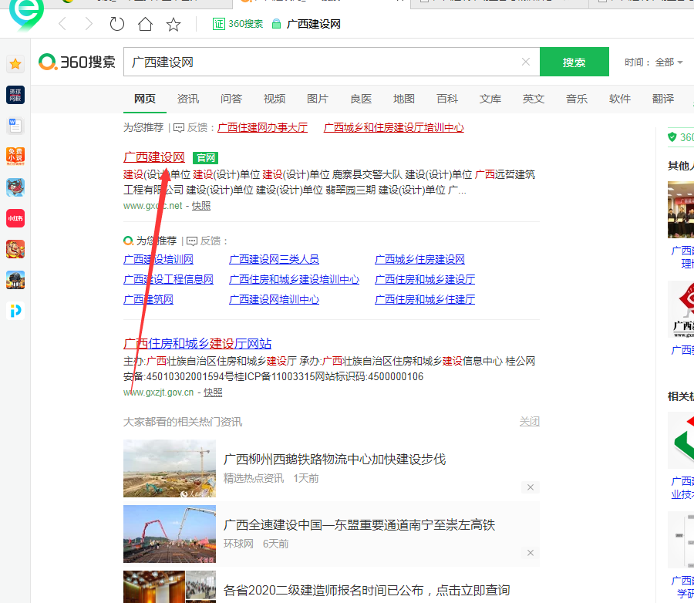
Task: Open the 免费小说 sidebar app
Action: pyautogui.click(x=15, y=157)
